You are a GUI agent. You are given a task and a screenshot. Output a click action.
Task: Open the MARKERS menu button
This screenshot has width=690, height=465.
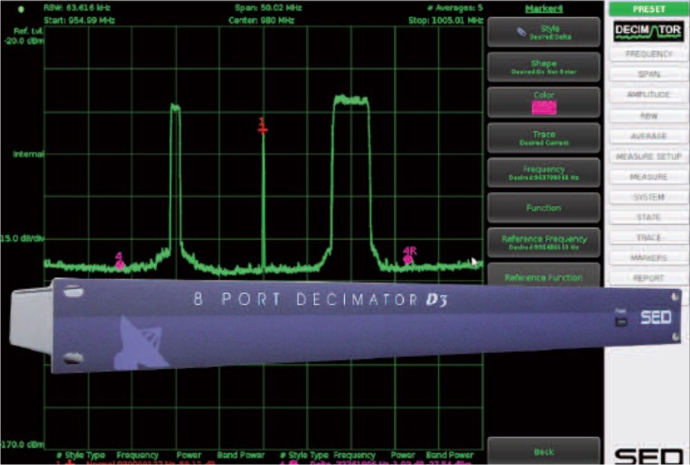click(648, 258)
